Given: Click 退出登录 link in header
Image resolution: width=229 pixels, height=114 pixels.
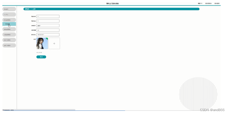Looking at the screenshot, I should [217, 3].
